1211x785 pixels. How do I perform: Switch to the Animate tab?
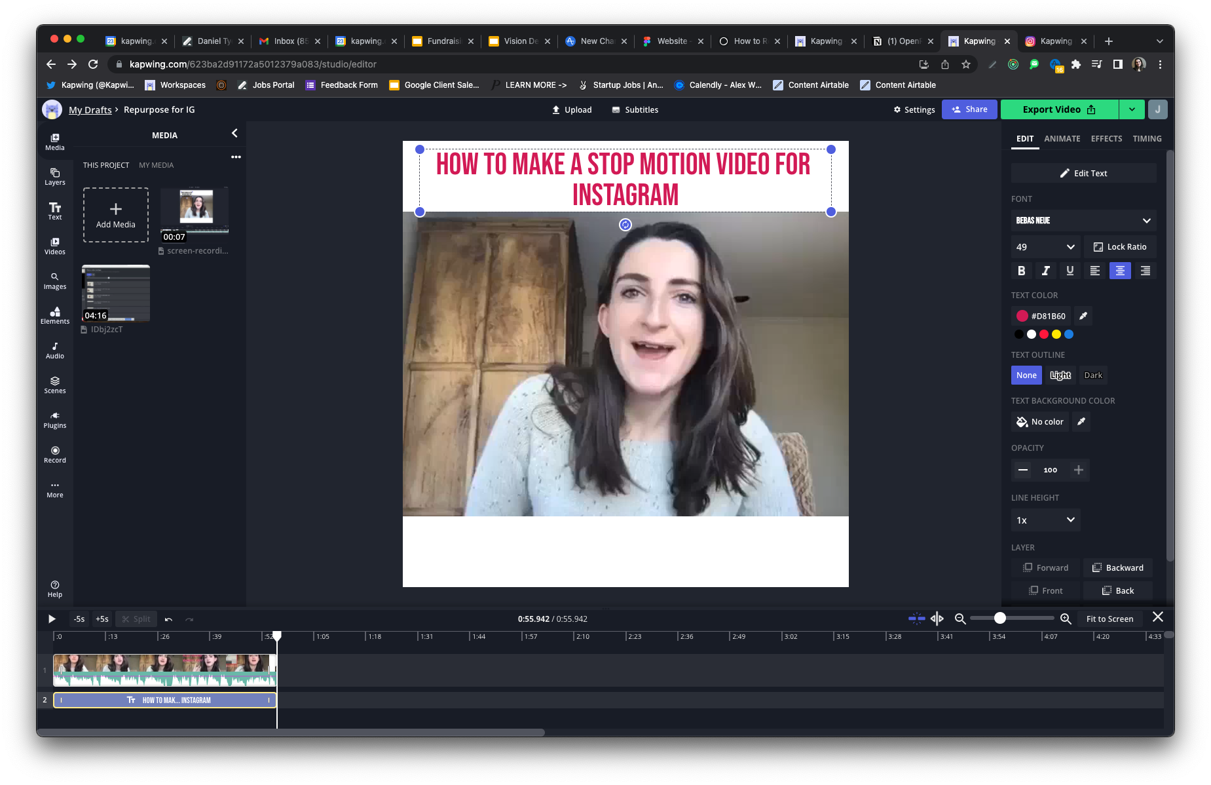(1062, 139)
